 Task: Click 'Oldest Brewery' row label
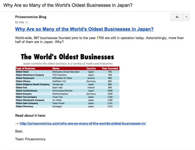[24, 94]
